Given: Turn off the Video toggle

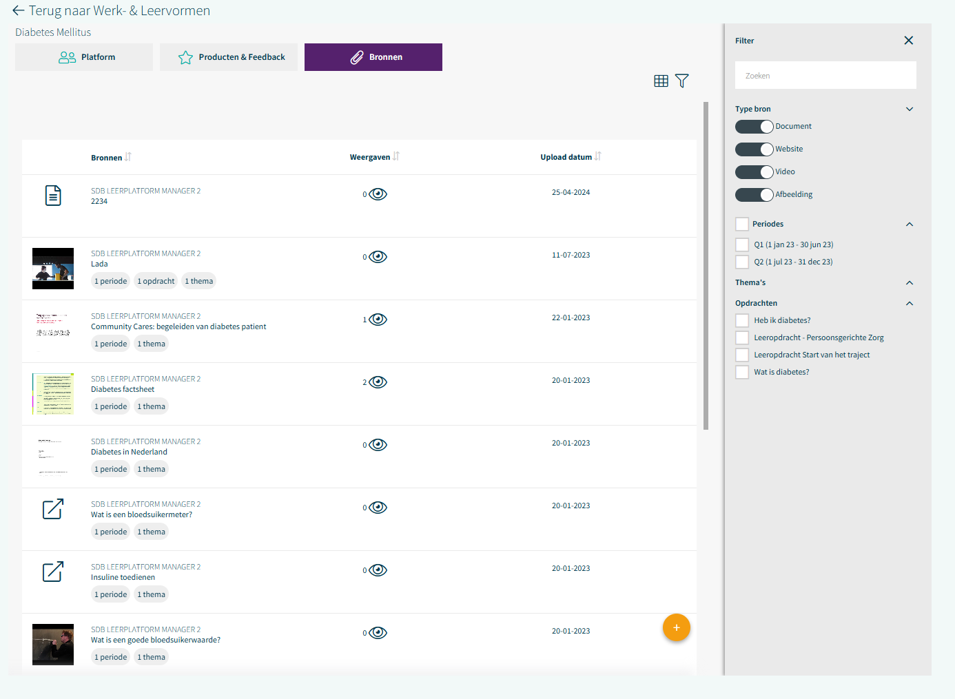Looking at the screenshot, I should 754,172.
